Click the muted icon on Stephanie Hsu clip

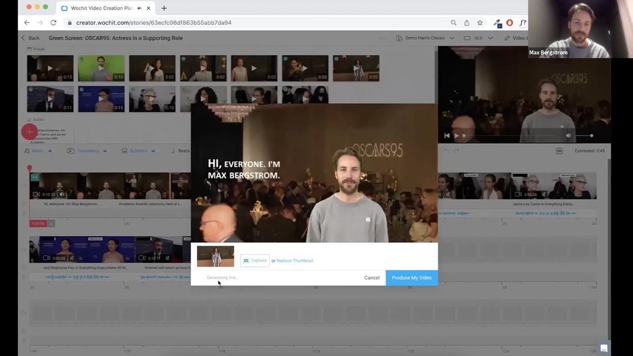pos(72,258)
